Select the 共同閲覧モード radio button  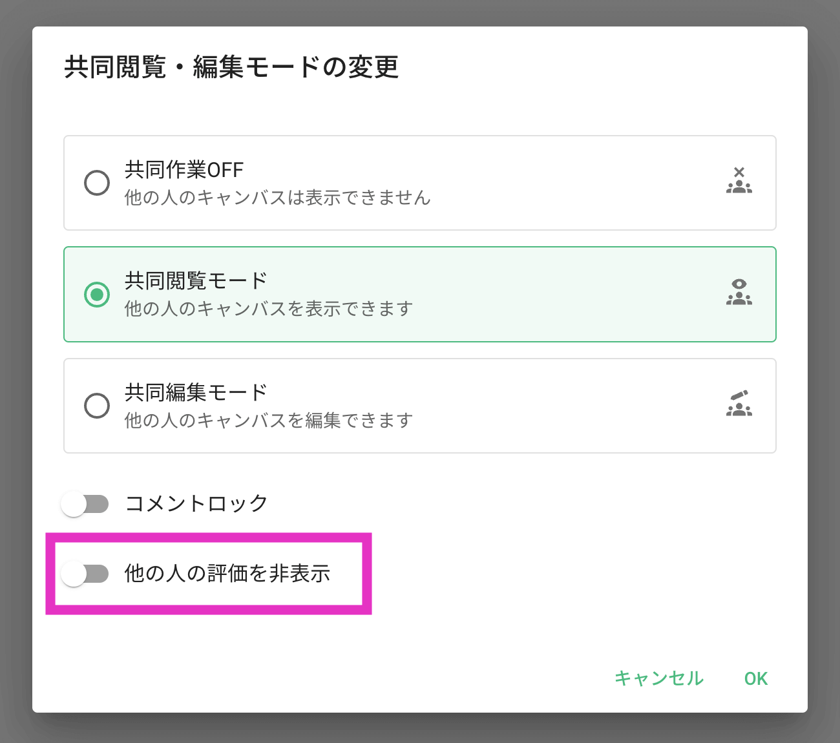[97, 295]
